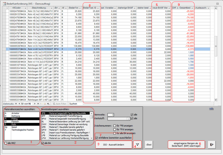Uncheck 'entfallene Isometrien ausschließen' checkbox
Viewport: 223px width, 155px height.
tap(97, 138)
